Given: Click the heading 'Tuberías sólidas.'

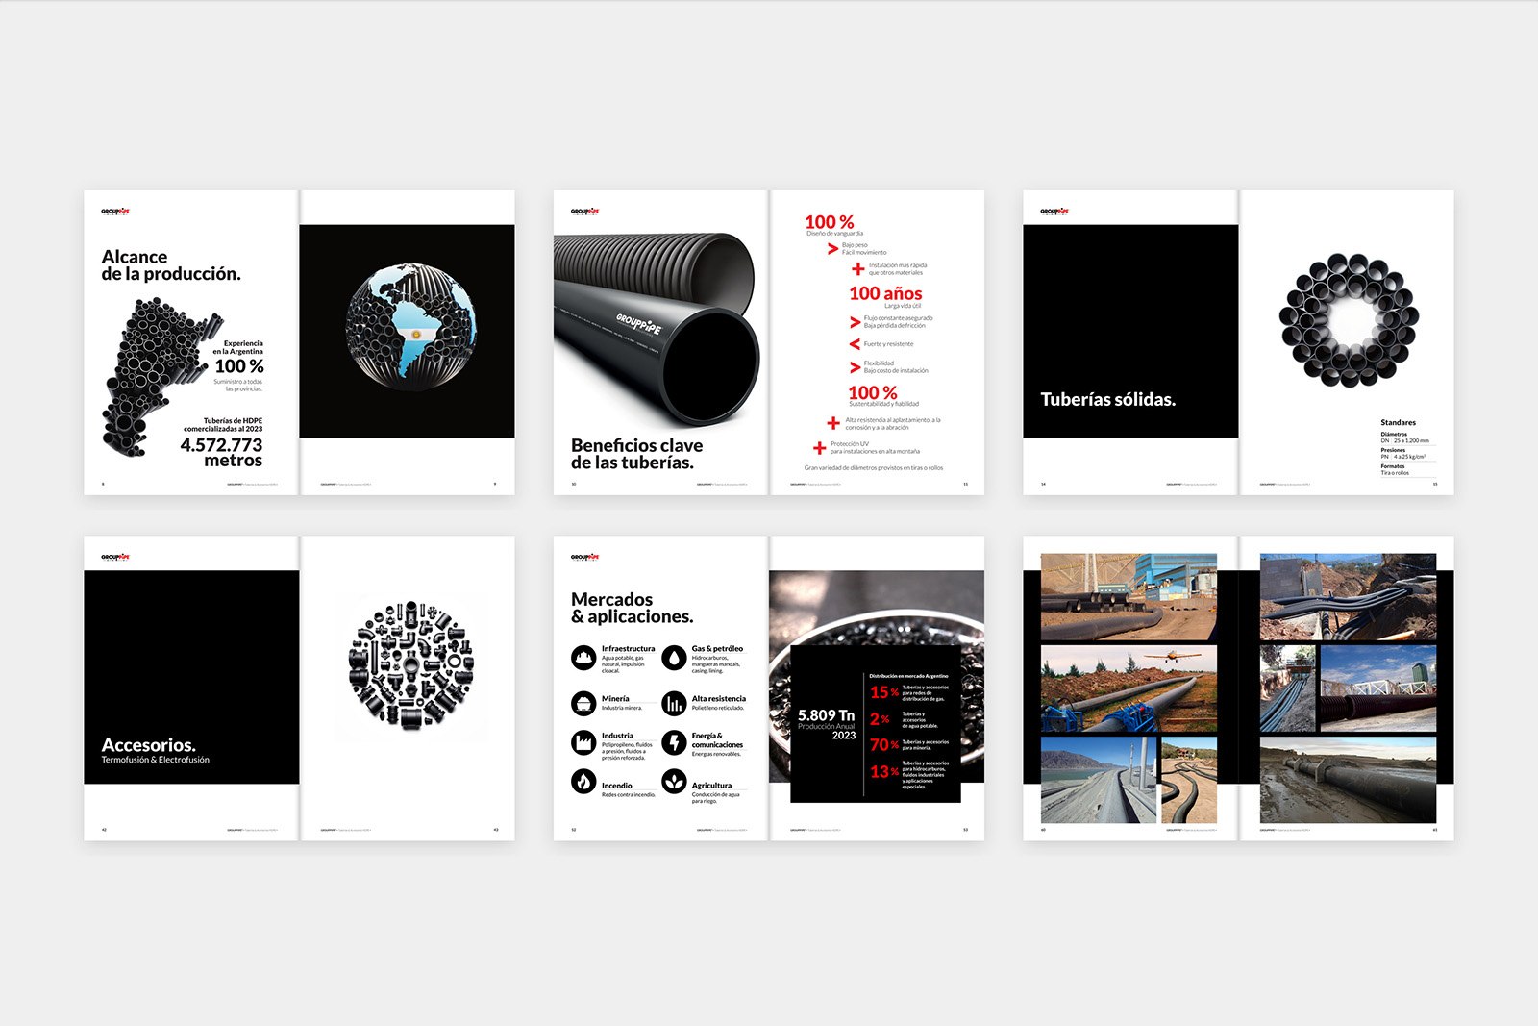Looking at the screenshot, I should click(1108, 399).
